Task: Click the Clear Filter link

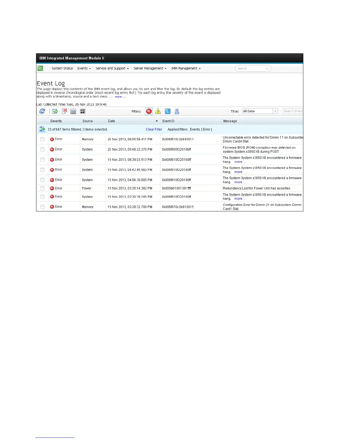Action: click(x=154, y=129)
